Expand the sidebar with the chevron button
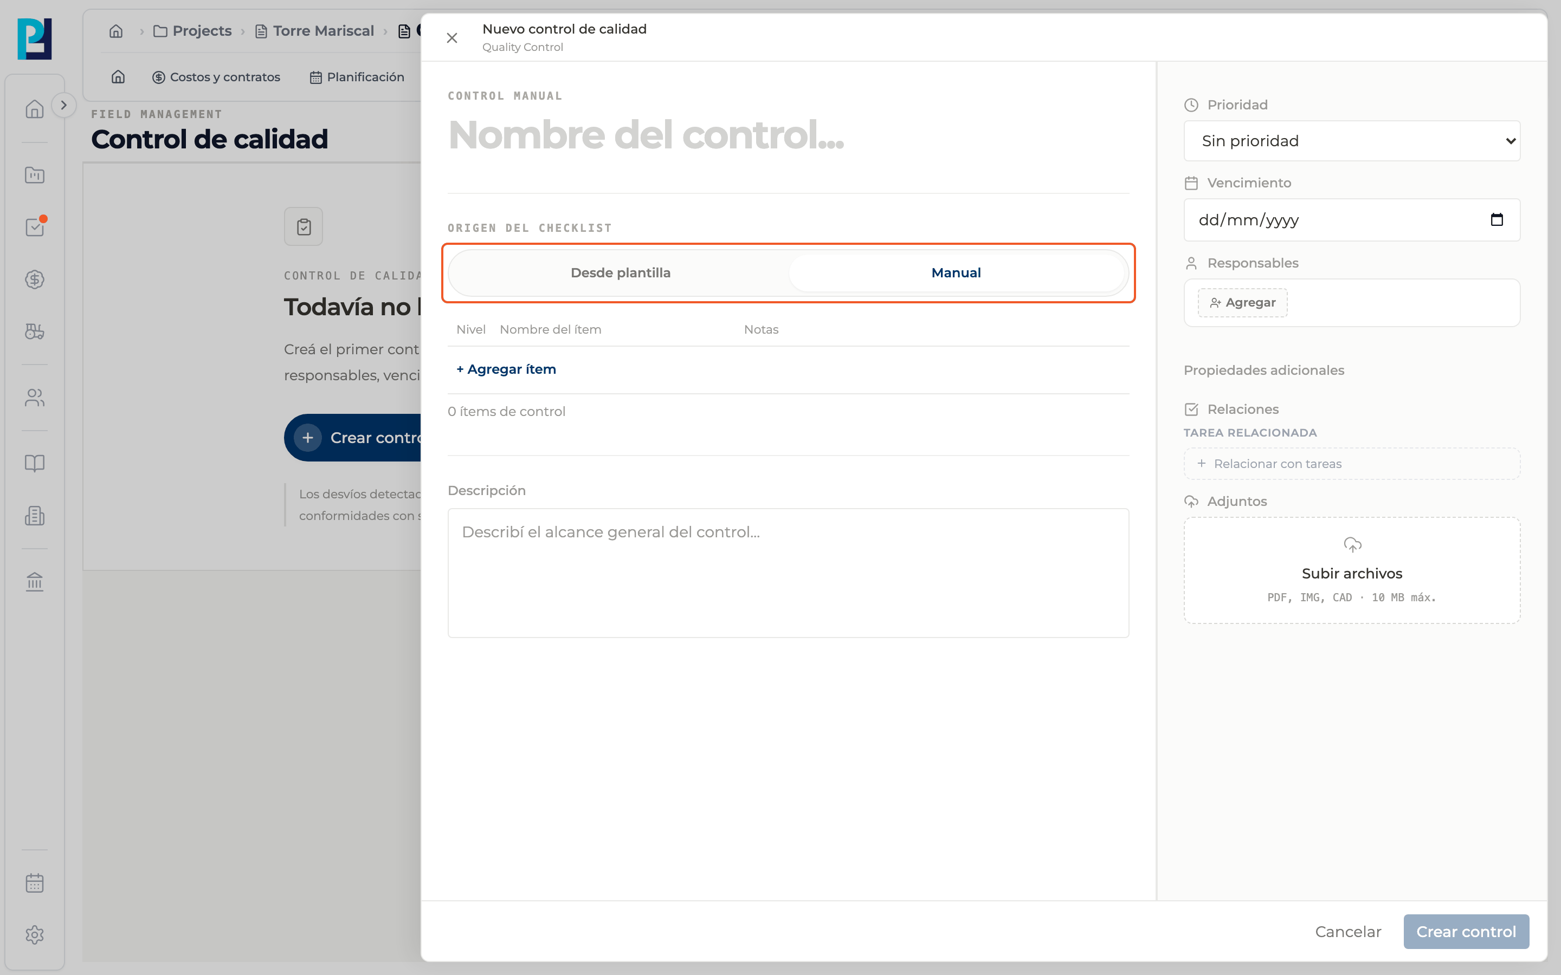 tap(64, 105)
